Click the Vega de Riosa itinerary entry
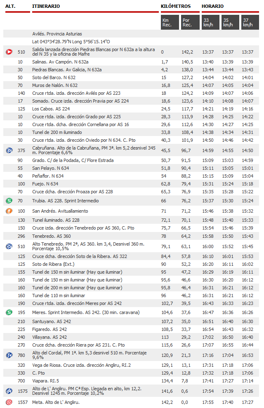 (x=81, y=365)
